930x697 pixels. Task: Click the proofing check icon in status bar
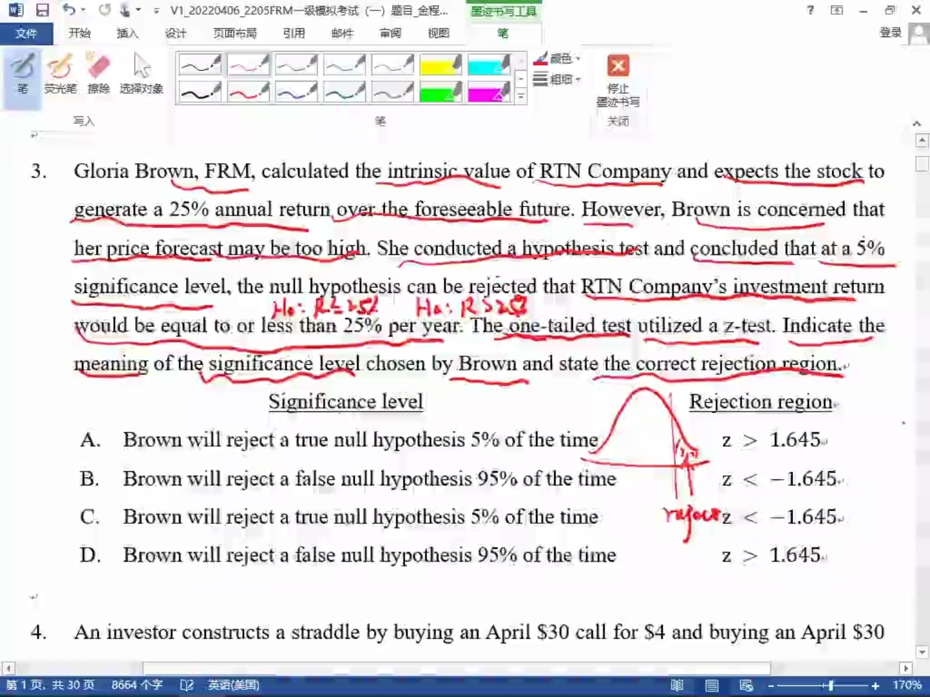click(x=187, y=685)
